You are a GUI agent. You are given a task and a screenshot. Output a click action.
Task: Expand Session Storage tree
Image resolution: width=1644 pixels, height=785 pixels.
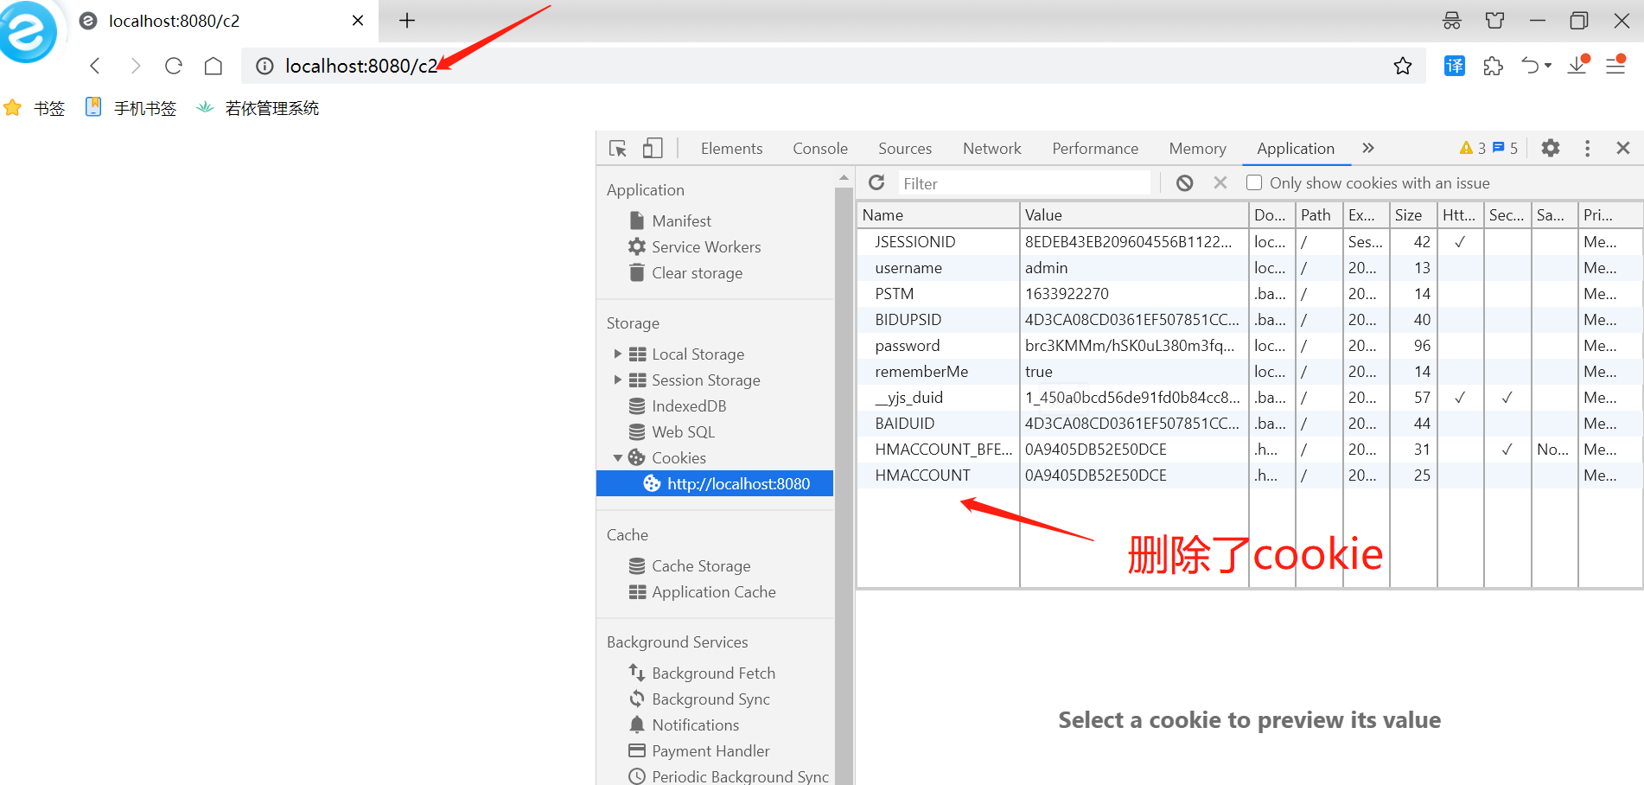point(617,380)
